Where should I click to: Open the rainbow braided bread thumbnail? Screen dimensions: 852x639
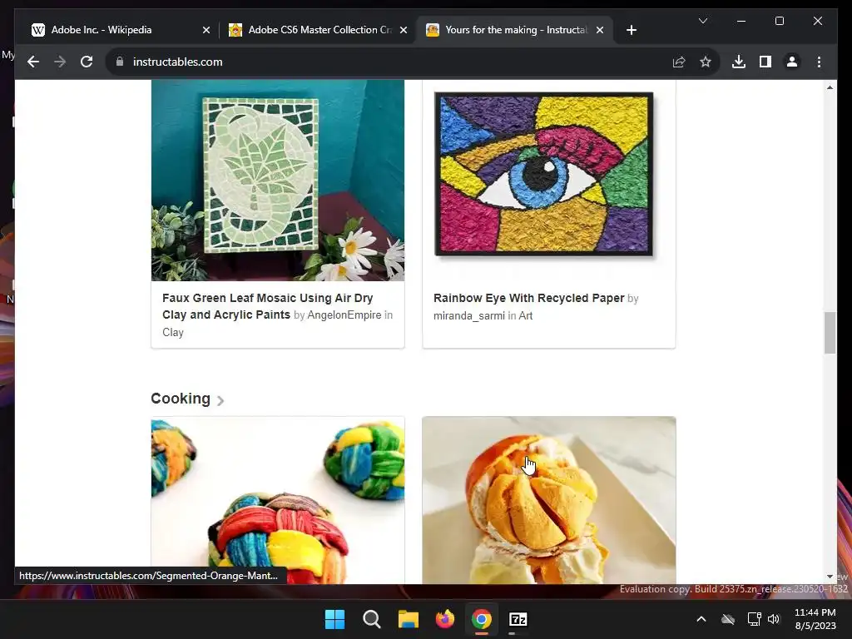278,500
